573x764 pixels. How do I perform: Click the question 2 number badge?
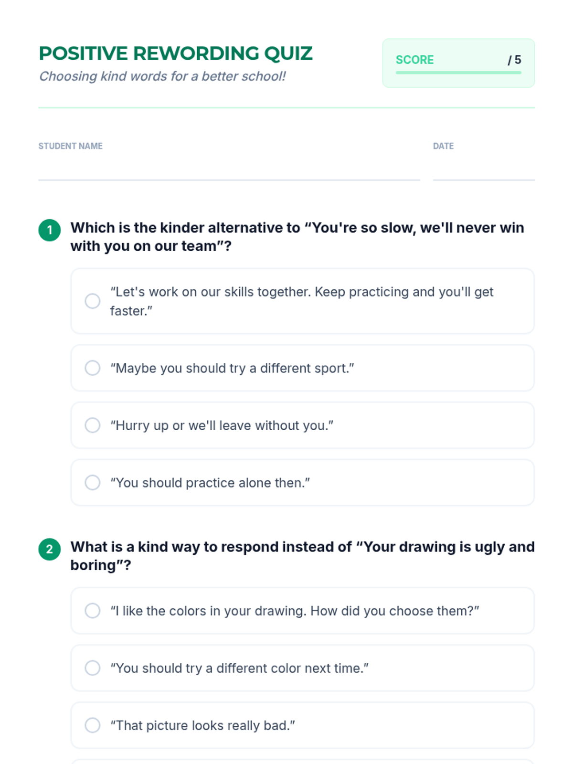coord(50,549)
